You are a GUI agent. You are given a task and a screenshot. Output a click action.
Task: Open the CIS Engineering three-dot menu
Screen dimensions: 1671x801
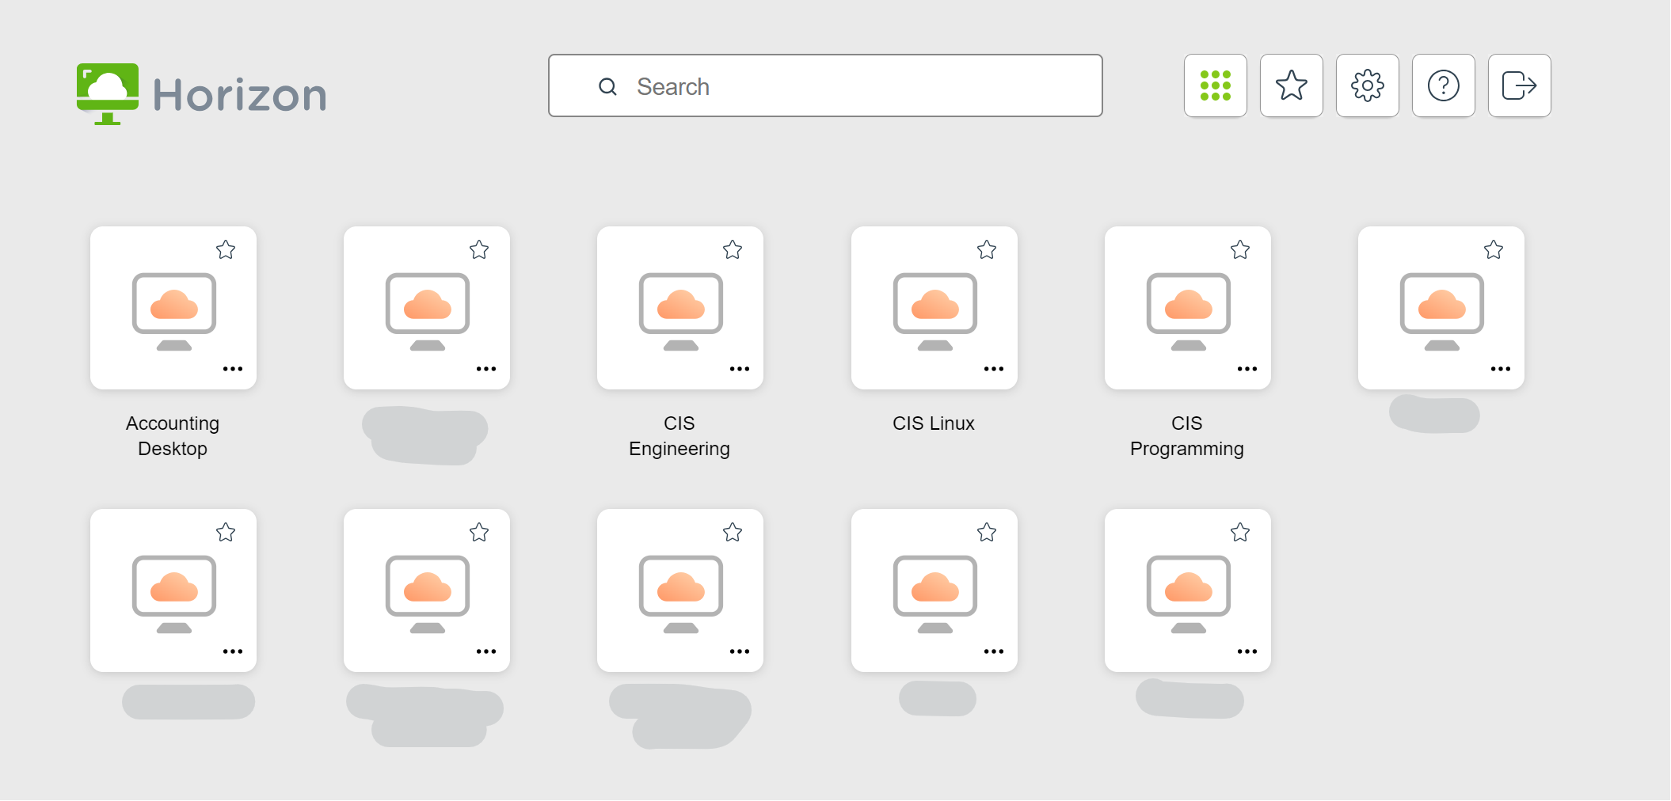click(x=740, y=369)
